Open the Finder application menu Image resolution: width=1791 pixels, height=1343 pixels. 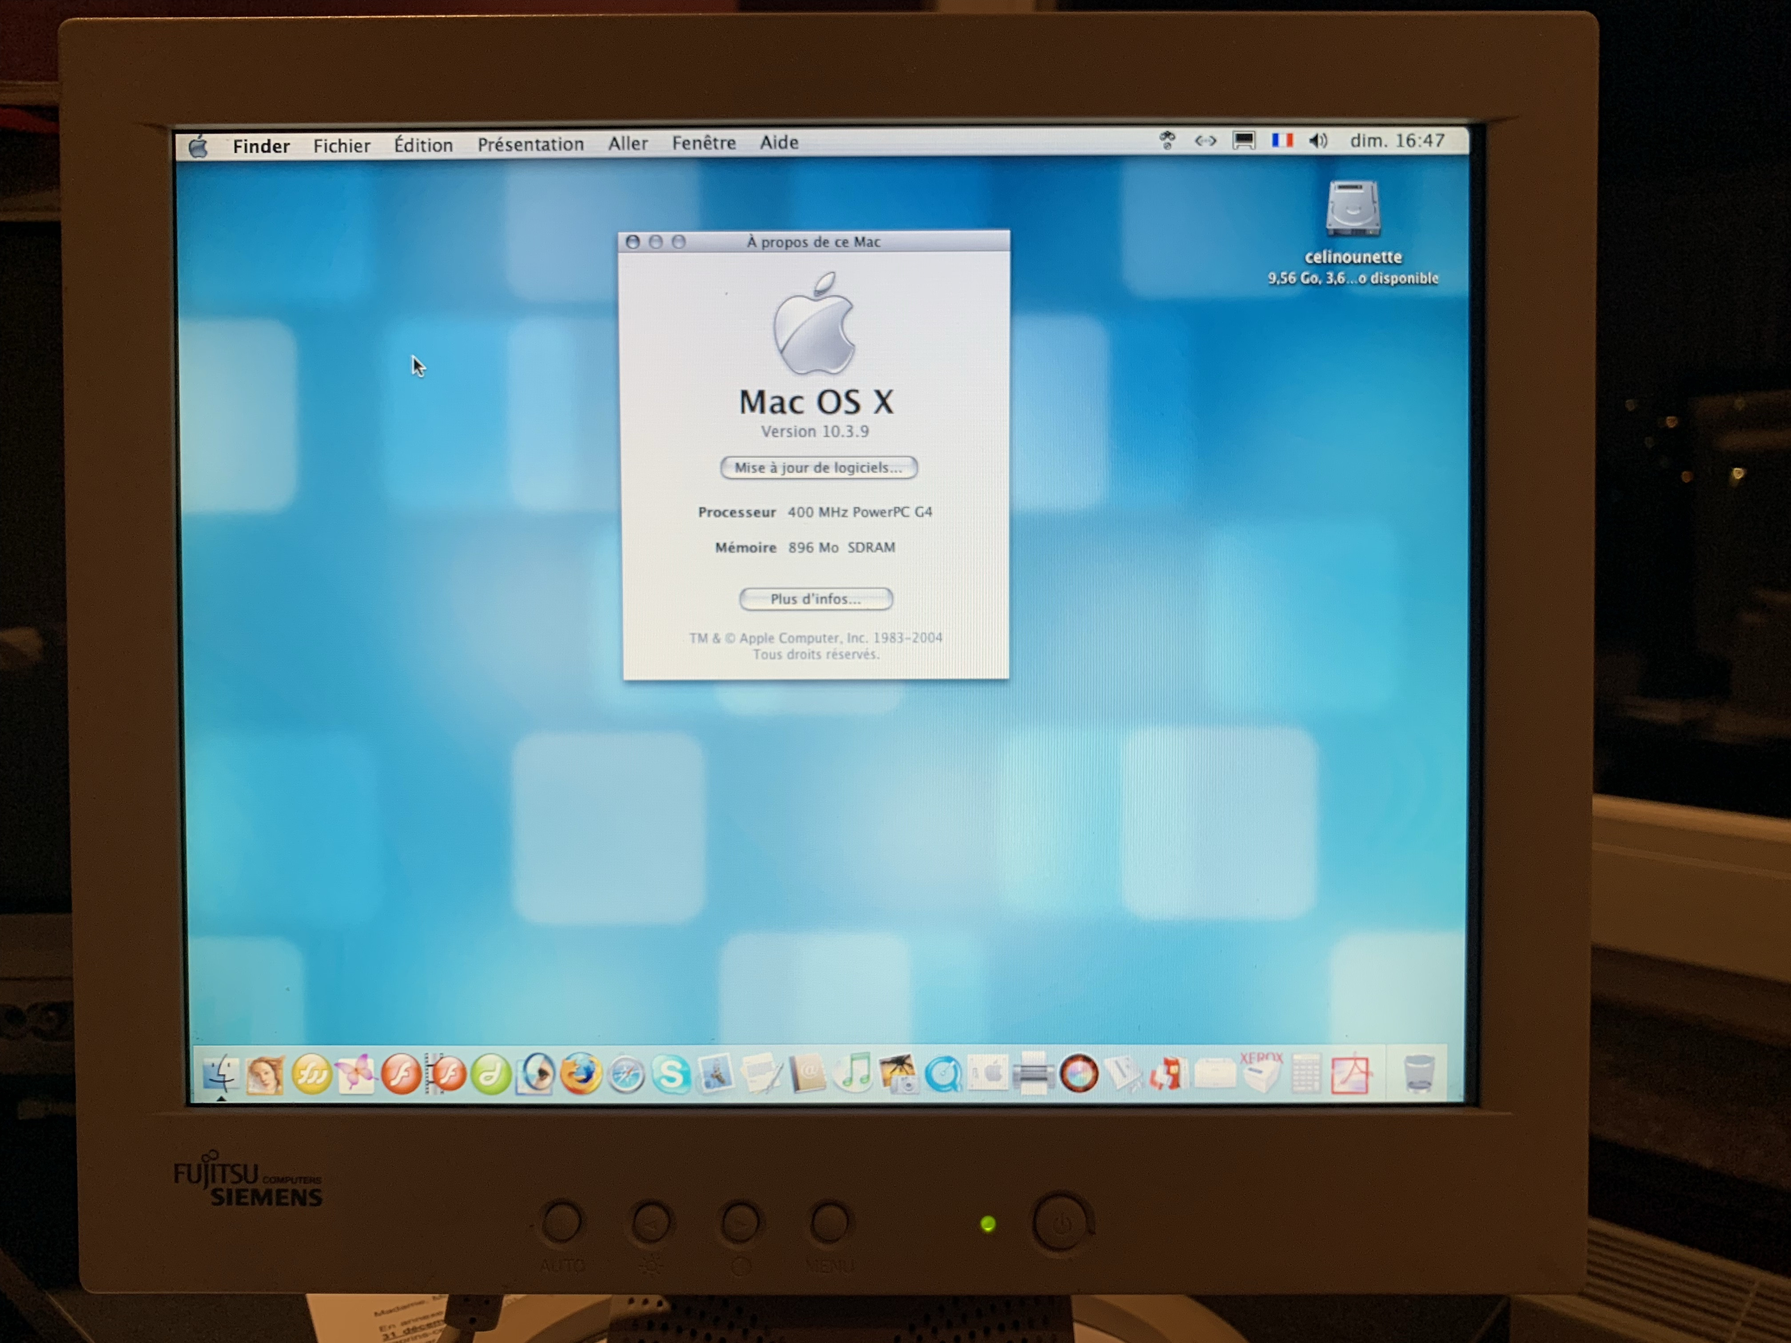coord(261,146)
